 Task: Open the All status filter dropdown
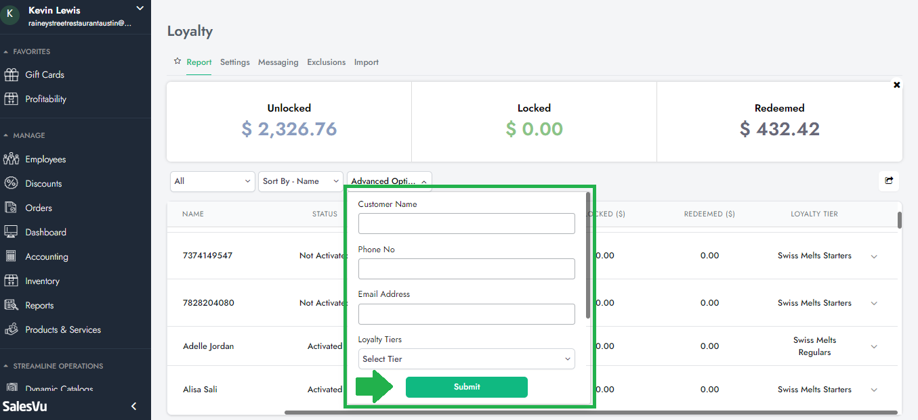point(212,181)
